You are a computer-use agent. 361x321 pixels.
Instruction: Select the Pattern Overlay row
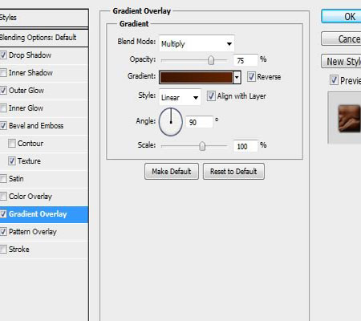pos(44,232)
